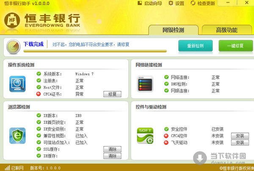Viewport: 254px width, 171px height.
Task: Minimize the 恒丰银行助手 window
Action: pos(228,3)
